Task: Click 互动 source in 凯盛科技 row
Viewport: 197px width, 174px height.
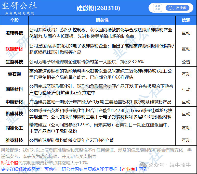Action: click(186, 114)
